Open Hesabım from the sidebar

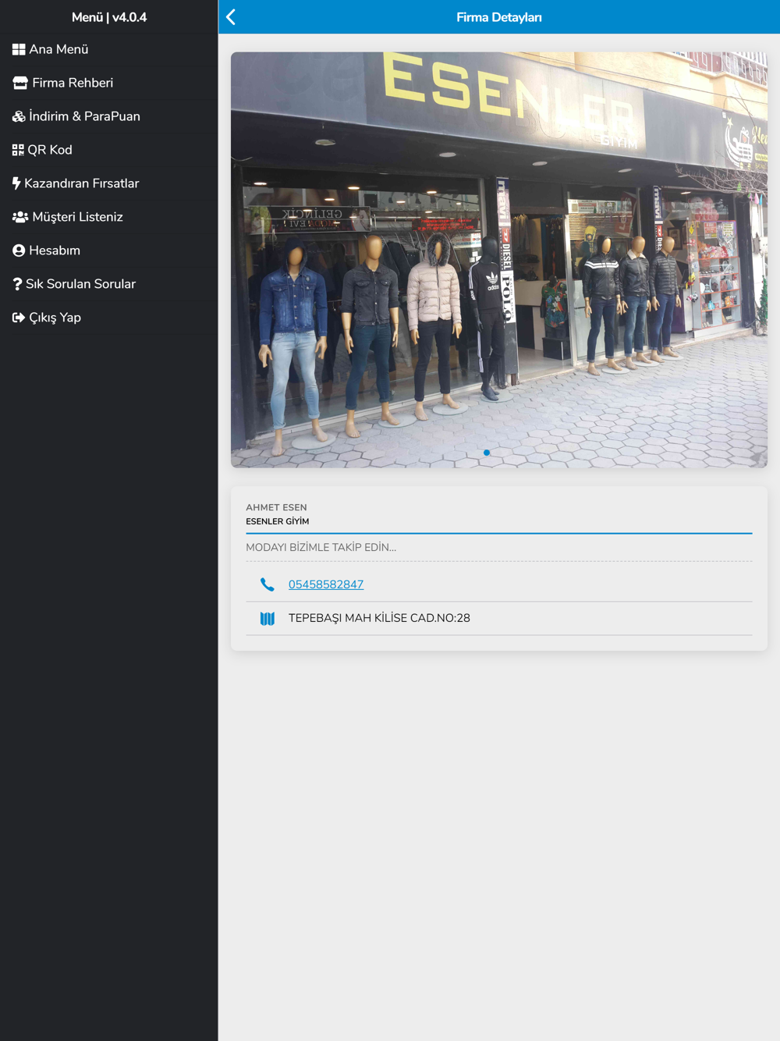click(54, 250)
